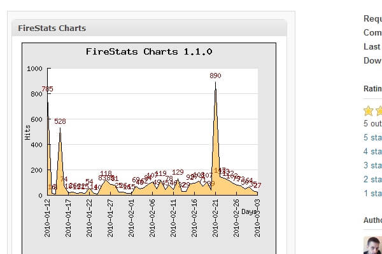
Task: Click the 2010-02-21 date label
Action: (215, 218)
